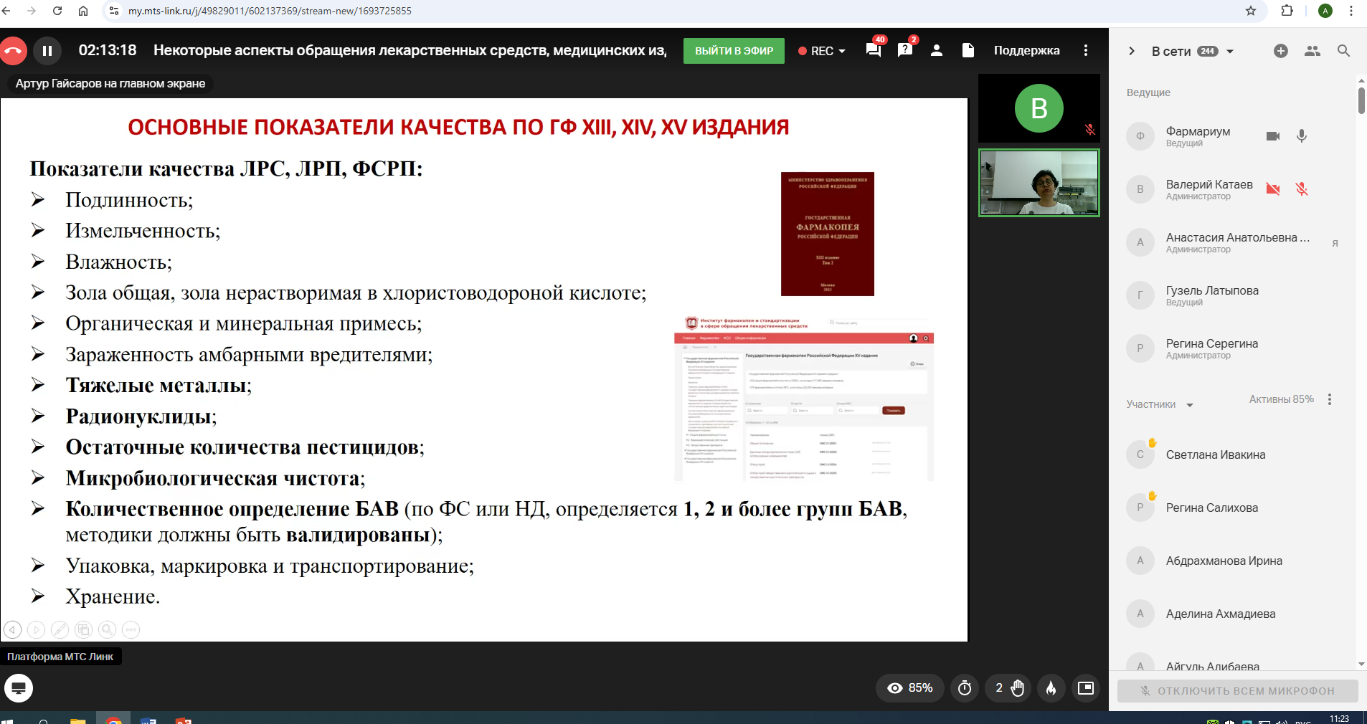Open the files document icon
The width and height of the screenshot is (1367, 724).
968,50
